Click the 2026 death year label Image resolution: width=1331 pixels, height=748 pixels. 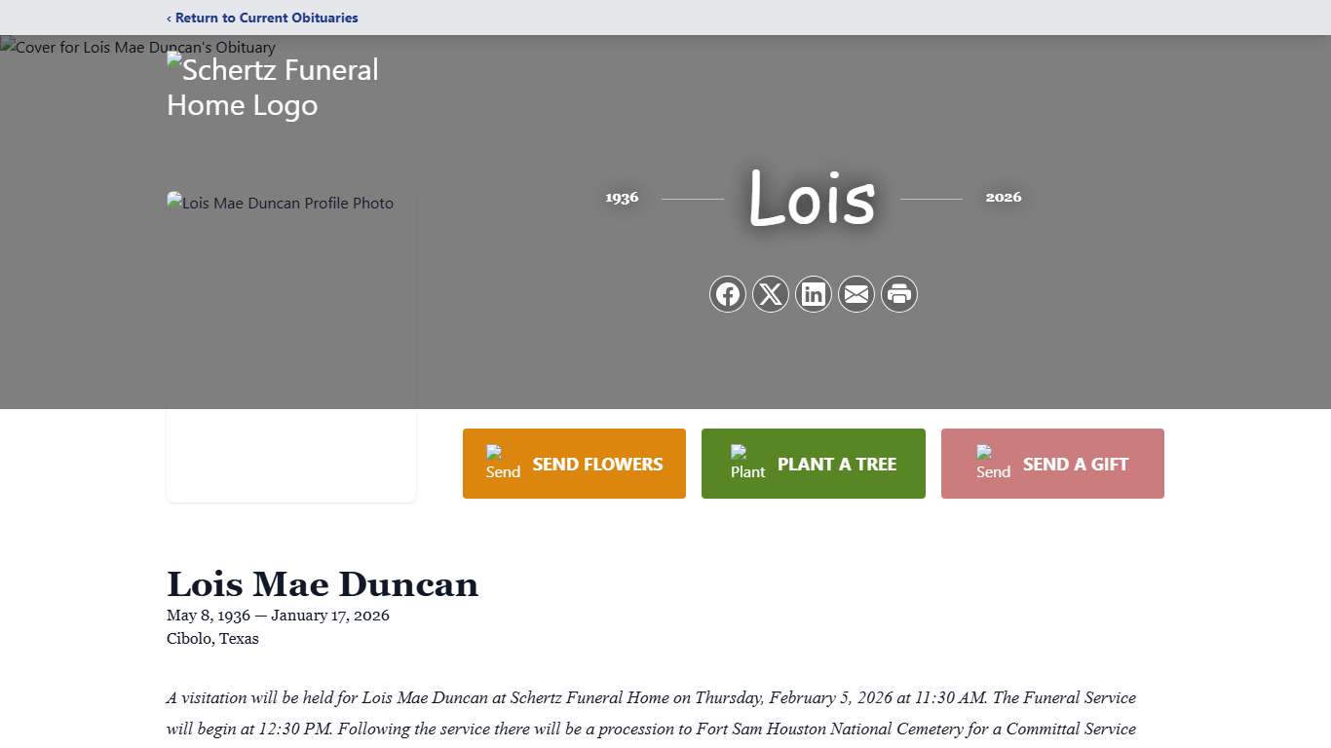pos(1004,198)
